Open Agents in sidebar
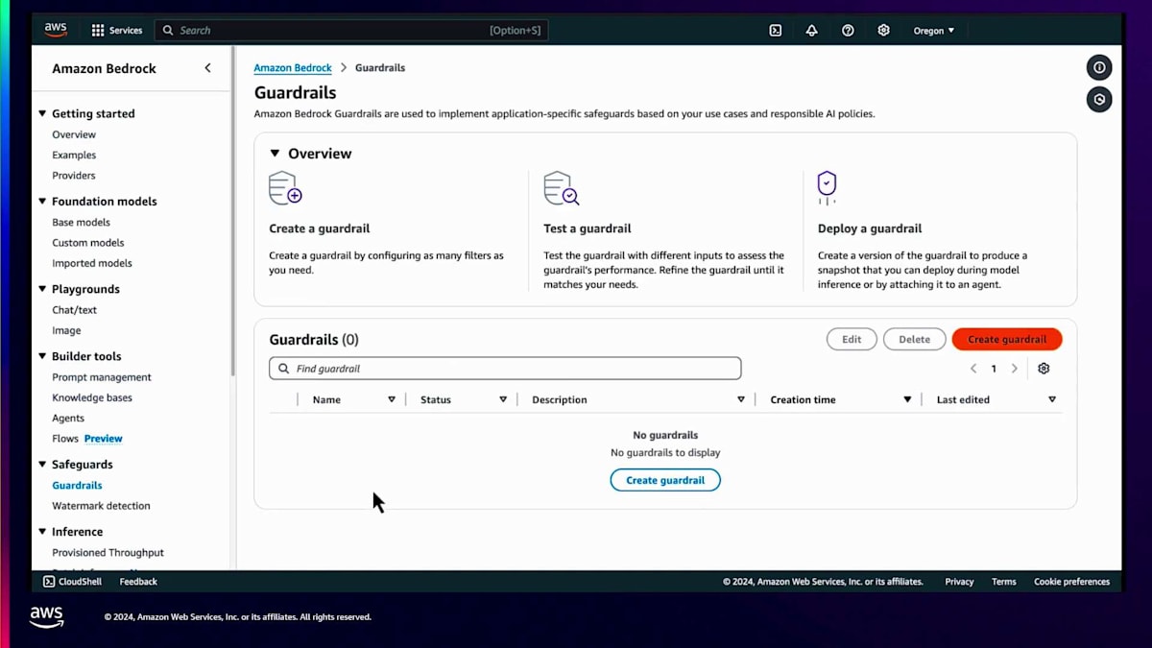Image resolution: width=1152 pixels, height=648 pixels. [68, 419]
